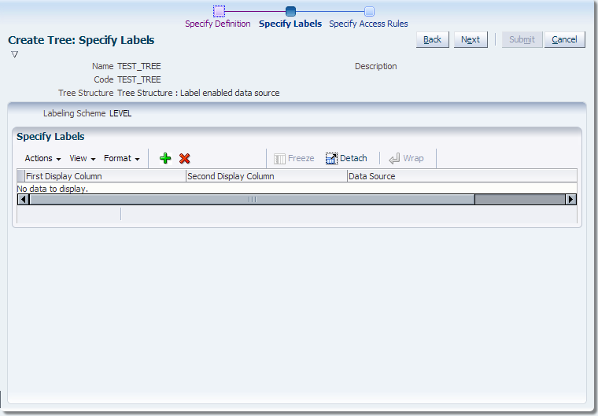Click the Data Source column header
The width and height of the screenshot is (598, 416).
[462, 176]
